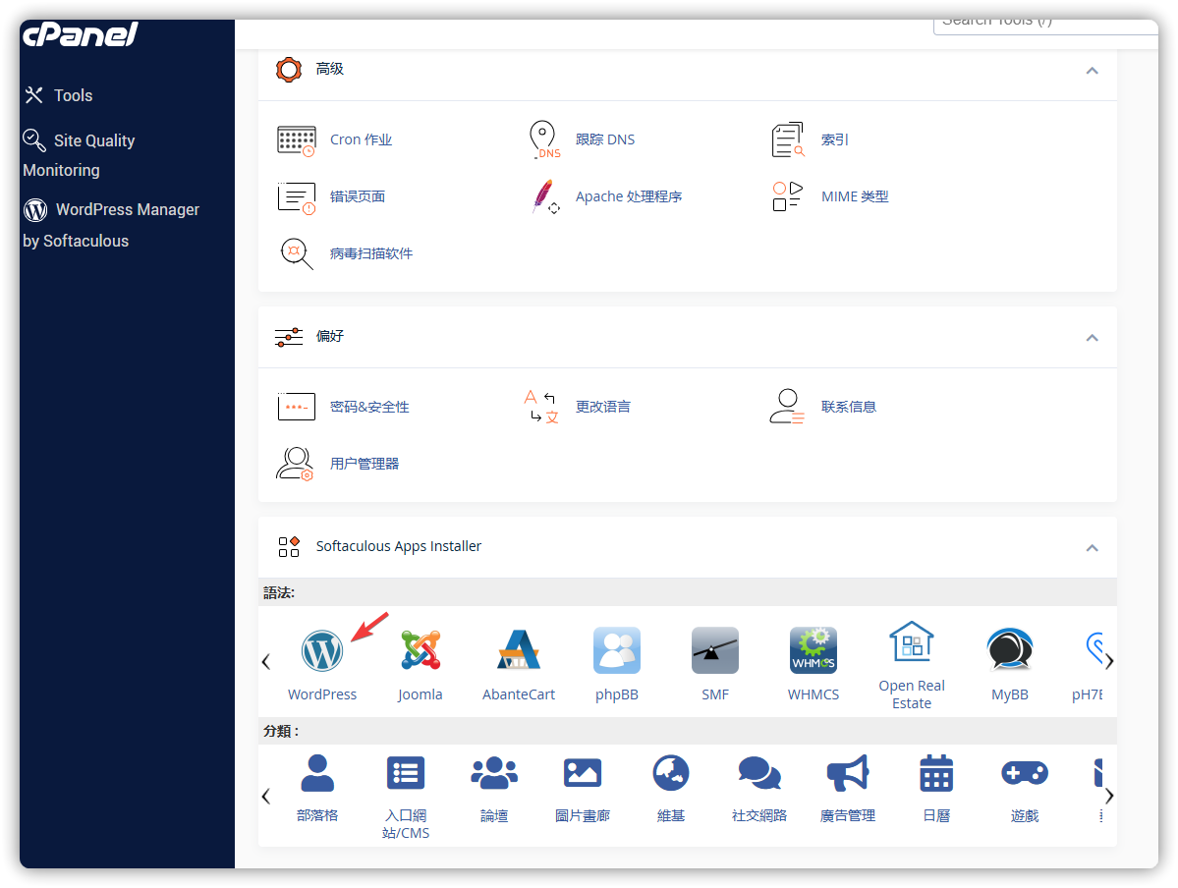This screenshot has height=888, width=1178.
Task: Launch the SMF installer icon
Action: click(x=715, y=650)
